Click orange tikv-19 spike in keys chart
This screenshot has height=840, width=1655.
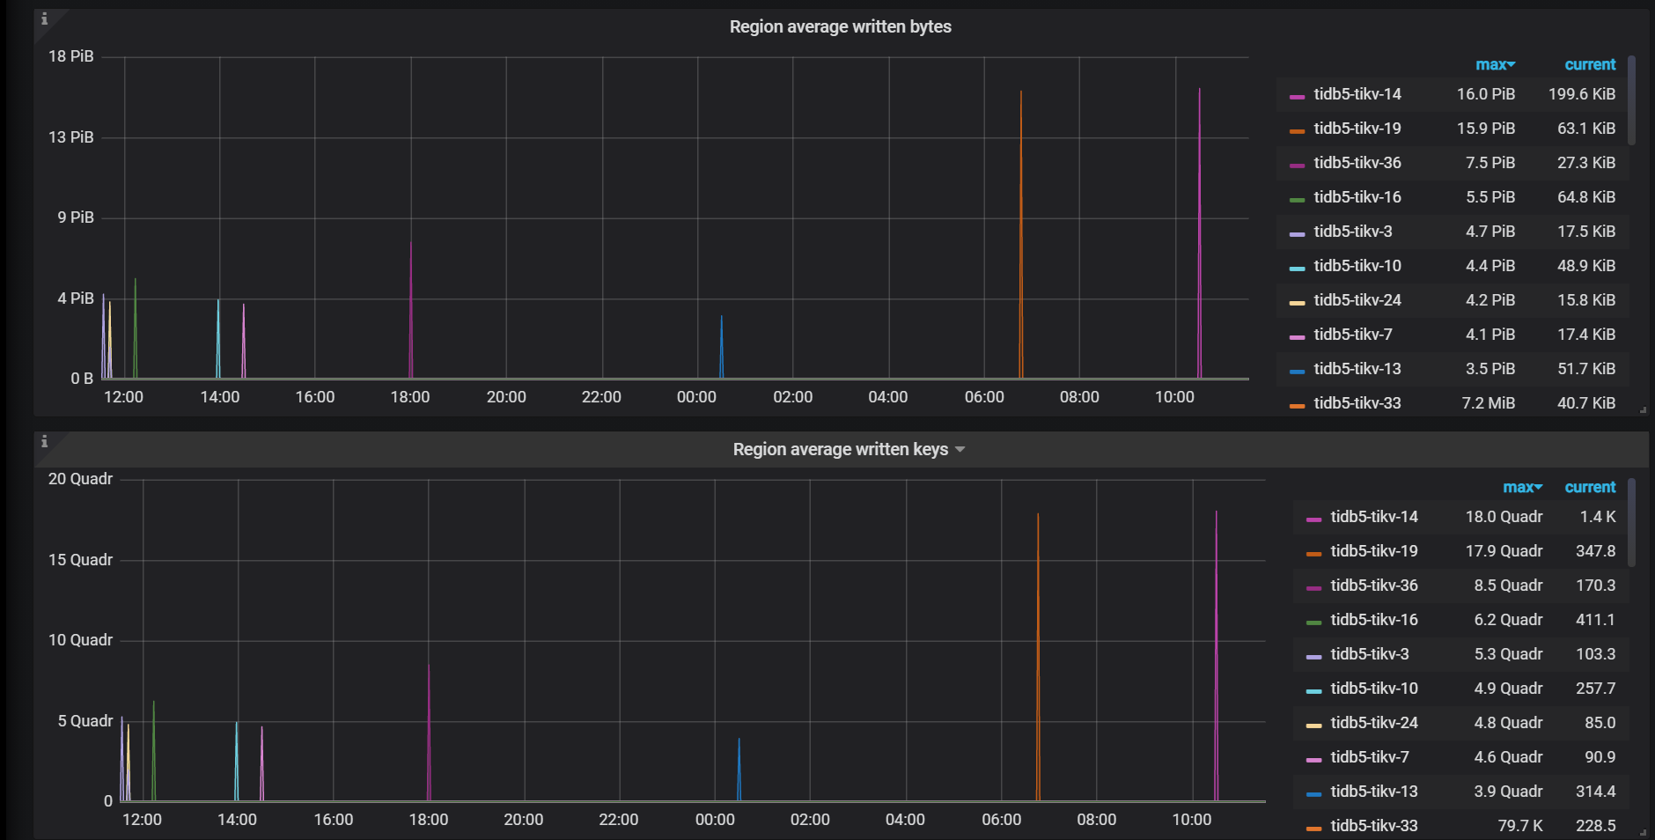click(1038, 656)
